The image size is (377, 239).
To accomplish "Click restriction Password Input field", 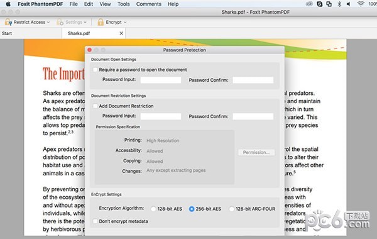I will coord(161,116).
